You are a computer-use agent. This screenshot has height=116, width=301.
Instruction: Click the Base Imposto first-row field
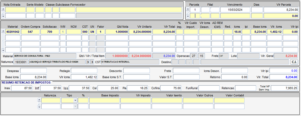click(x=104, y=100)
